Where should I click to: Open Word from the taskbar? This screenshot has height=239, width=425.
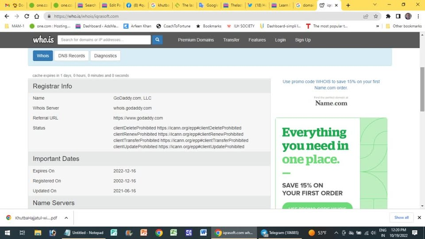point(203,233)
